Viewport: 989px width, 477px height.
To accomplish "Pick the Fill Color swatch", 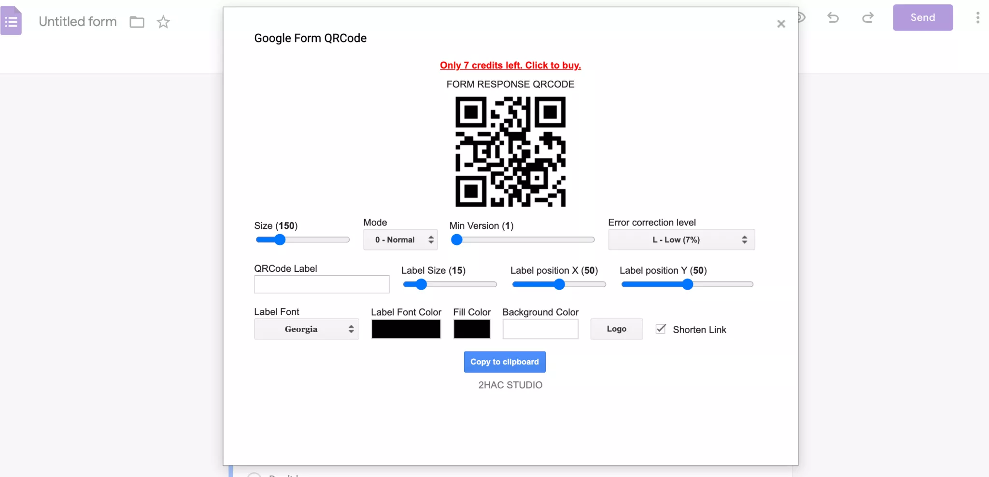I will click(472, 329).
